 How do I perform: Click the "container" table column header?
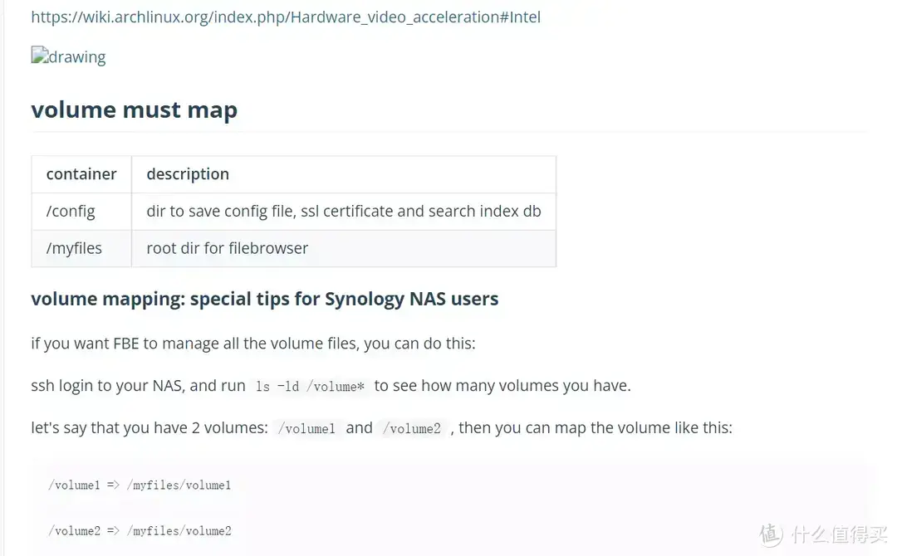pos(81,174)
